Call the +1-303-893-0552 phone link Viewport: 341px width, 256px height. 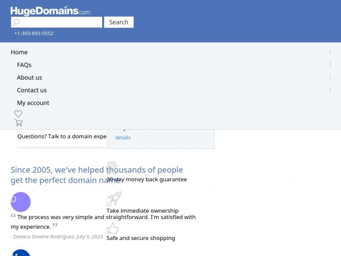coord(34,34)
